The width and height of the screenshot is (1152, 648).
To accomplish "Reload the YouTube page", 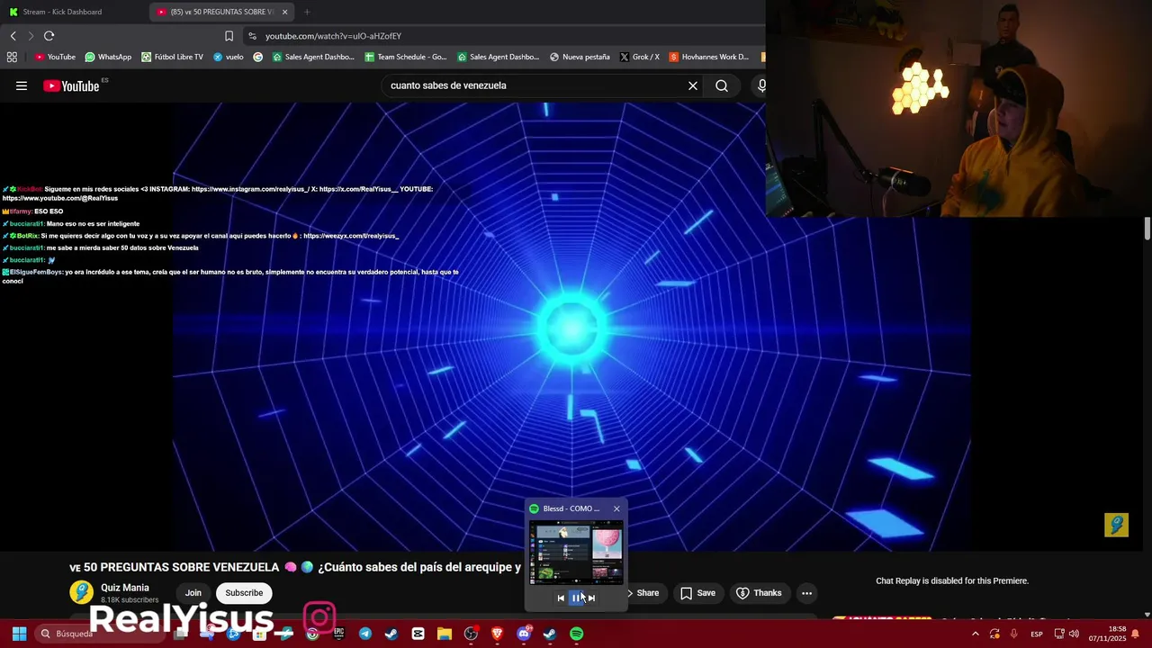I will pos(49,36).
